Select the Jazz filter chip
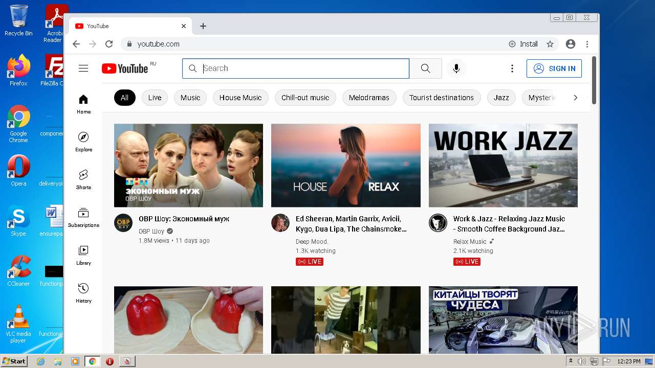This screenshot has width=655, height=368. (x=501, y=98)
